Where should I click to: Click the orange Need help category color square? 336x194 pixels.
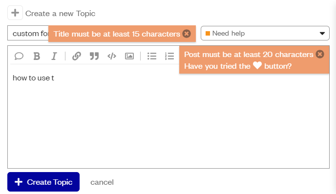point(208,33)
